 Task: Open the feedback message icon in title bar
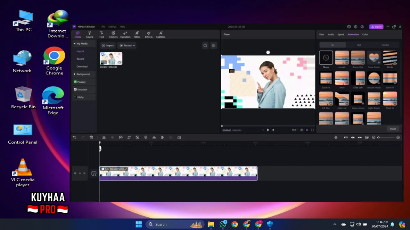click(x=349, y=27)
